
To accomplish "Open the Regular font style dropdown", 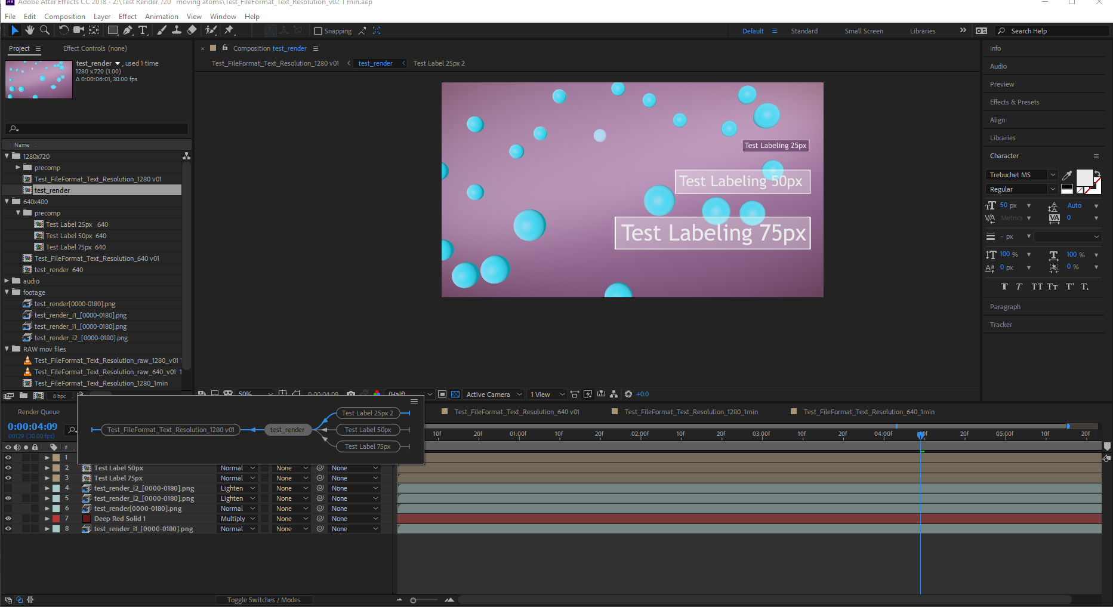I will 1022,189.
